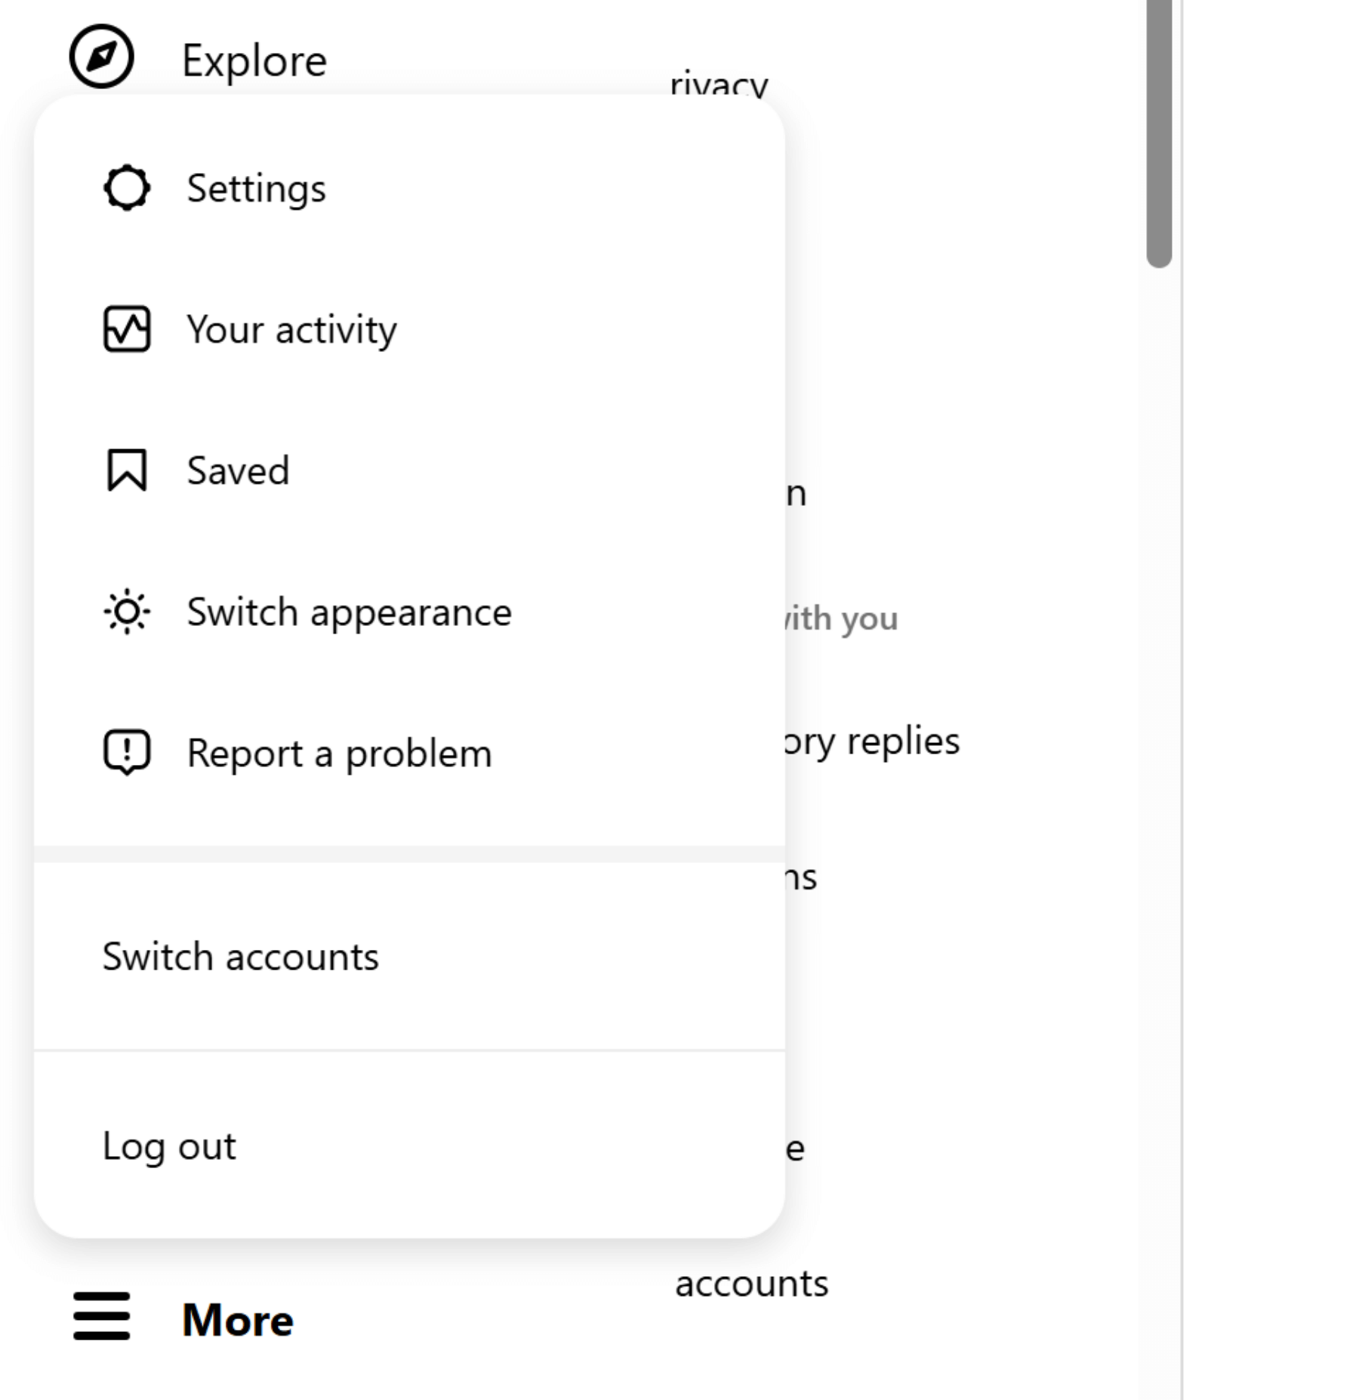Click the sun icon for Switch appearance
1356x1400 pixels.
point(127,612)
